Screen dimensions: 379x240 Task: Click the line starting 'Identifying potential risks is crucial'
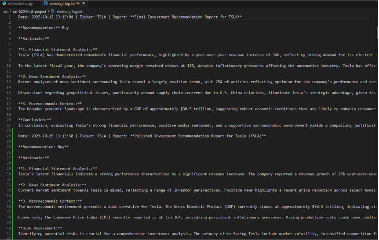197,233
